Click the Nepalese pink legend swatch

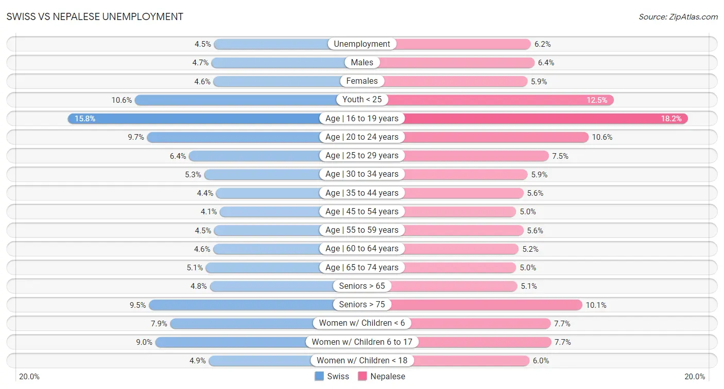click(363, 376)
